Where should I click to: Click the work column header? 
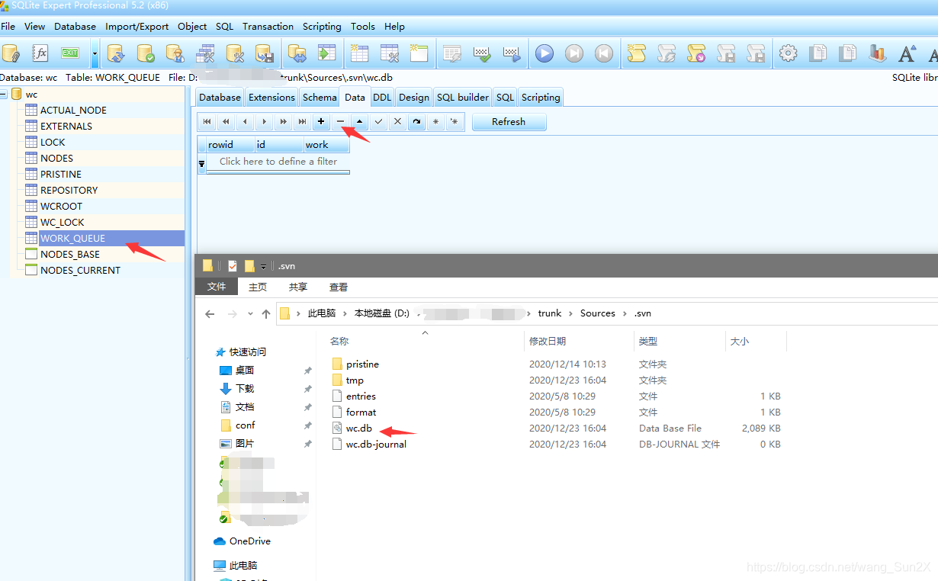coord(326,145)
